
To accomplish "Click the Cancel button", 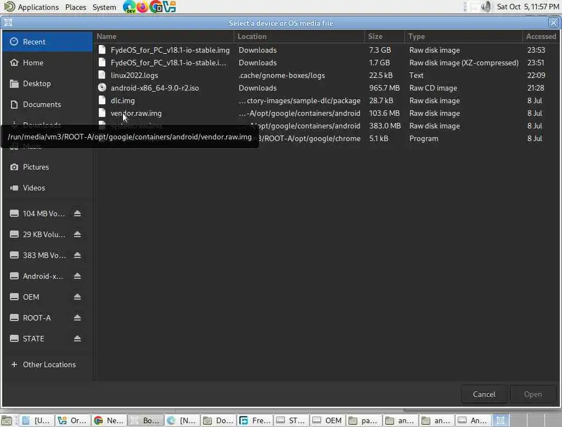I will click(484, 395).
